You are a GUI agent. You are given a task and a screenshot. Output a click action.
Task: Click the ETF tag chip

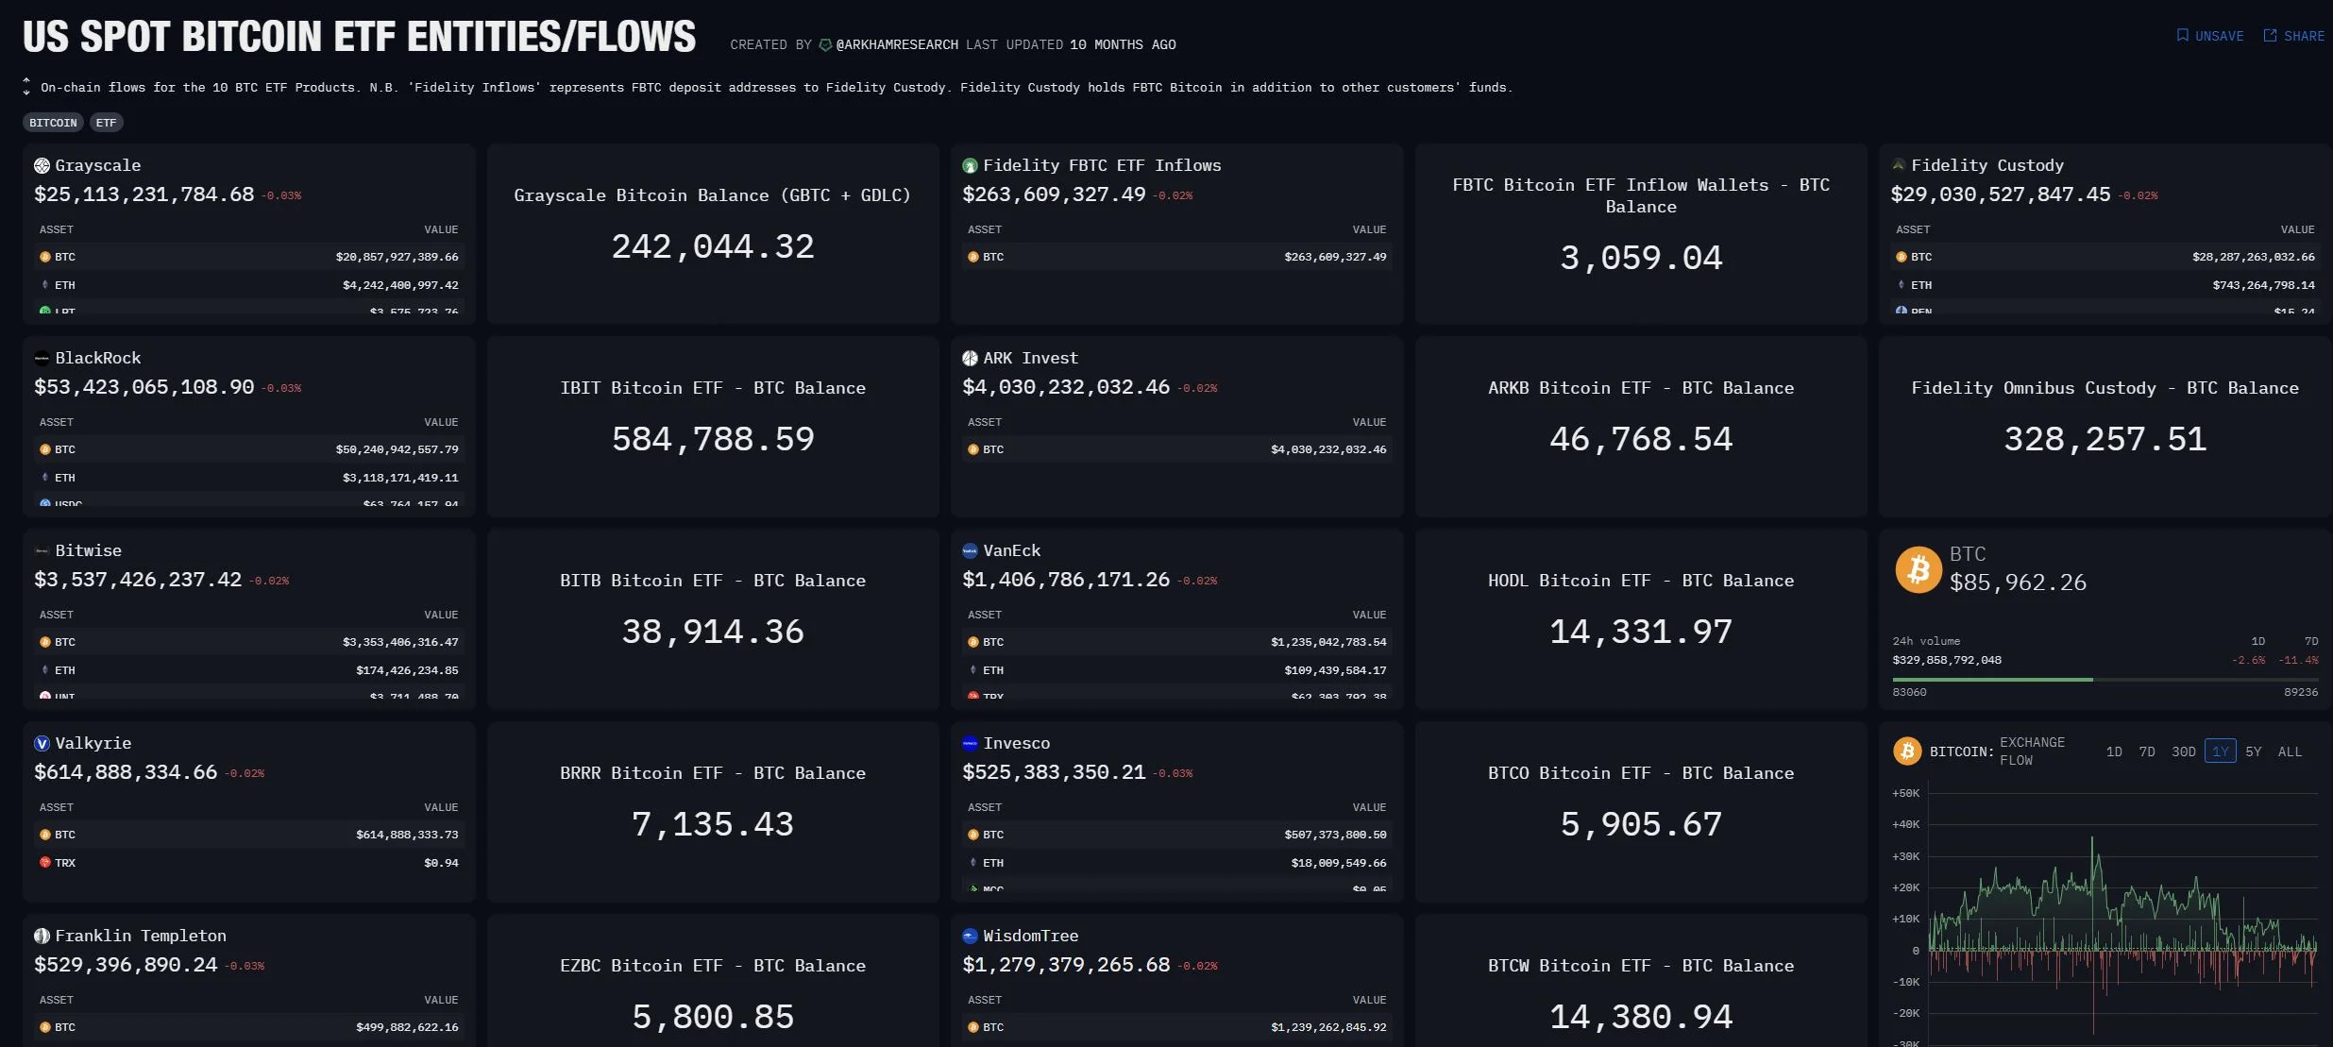coord(106,123)
